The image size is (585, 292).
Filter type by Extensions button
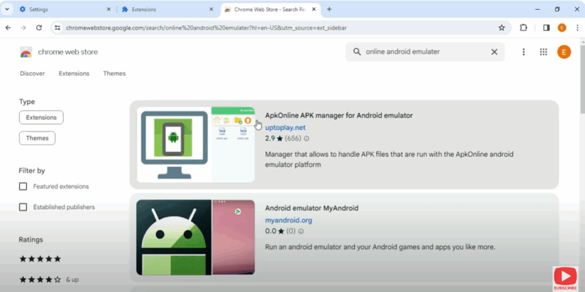coord(41,118)
